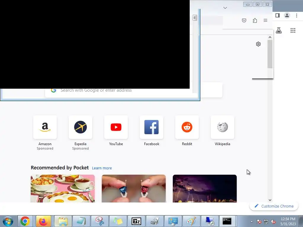Open the YouTube shortcut tile

pyautogui.click(x=116, y=127)
